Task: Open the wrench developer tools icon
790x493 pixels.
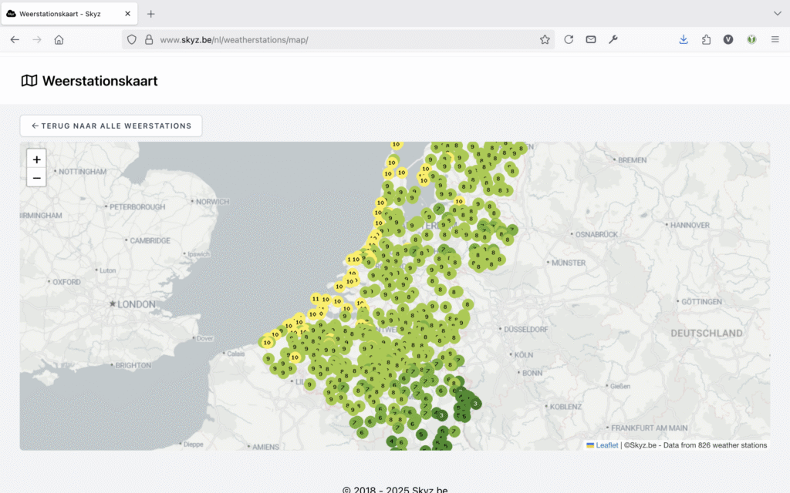Action: (613, 39)
